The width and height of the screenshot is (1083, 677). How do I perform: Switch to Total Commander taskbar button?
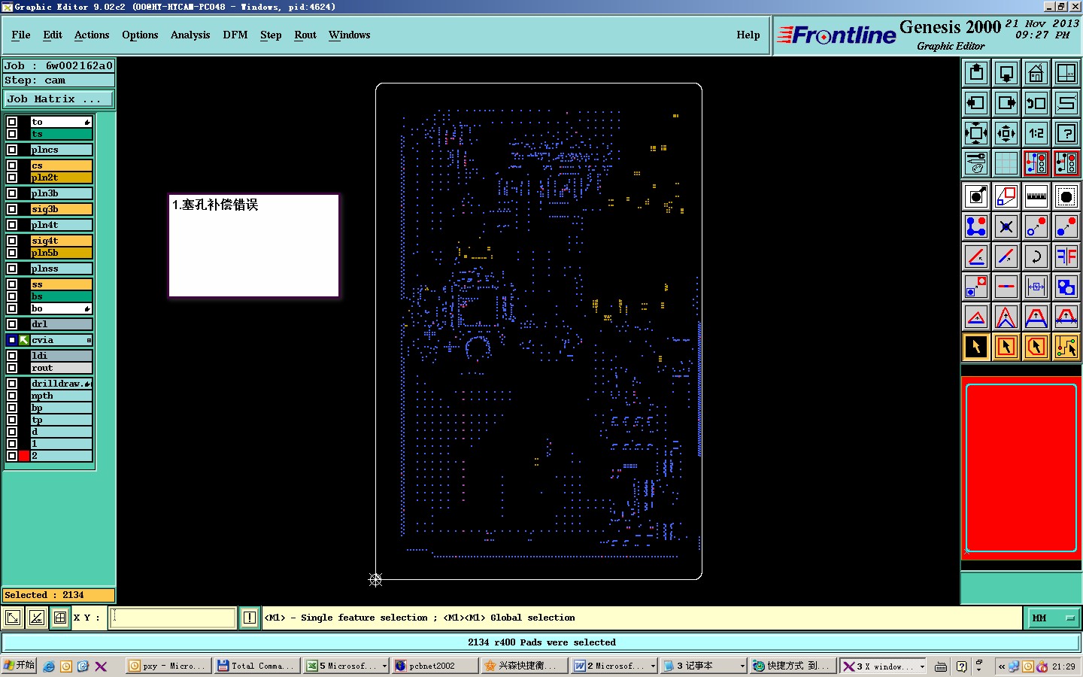[x=256, y=666]
